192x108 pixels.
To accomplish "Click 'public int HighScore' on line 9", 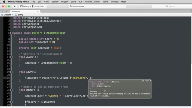I will pos(33,42).
